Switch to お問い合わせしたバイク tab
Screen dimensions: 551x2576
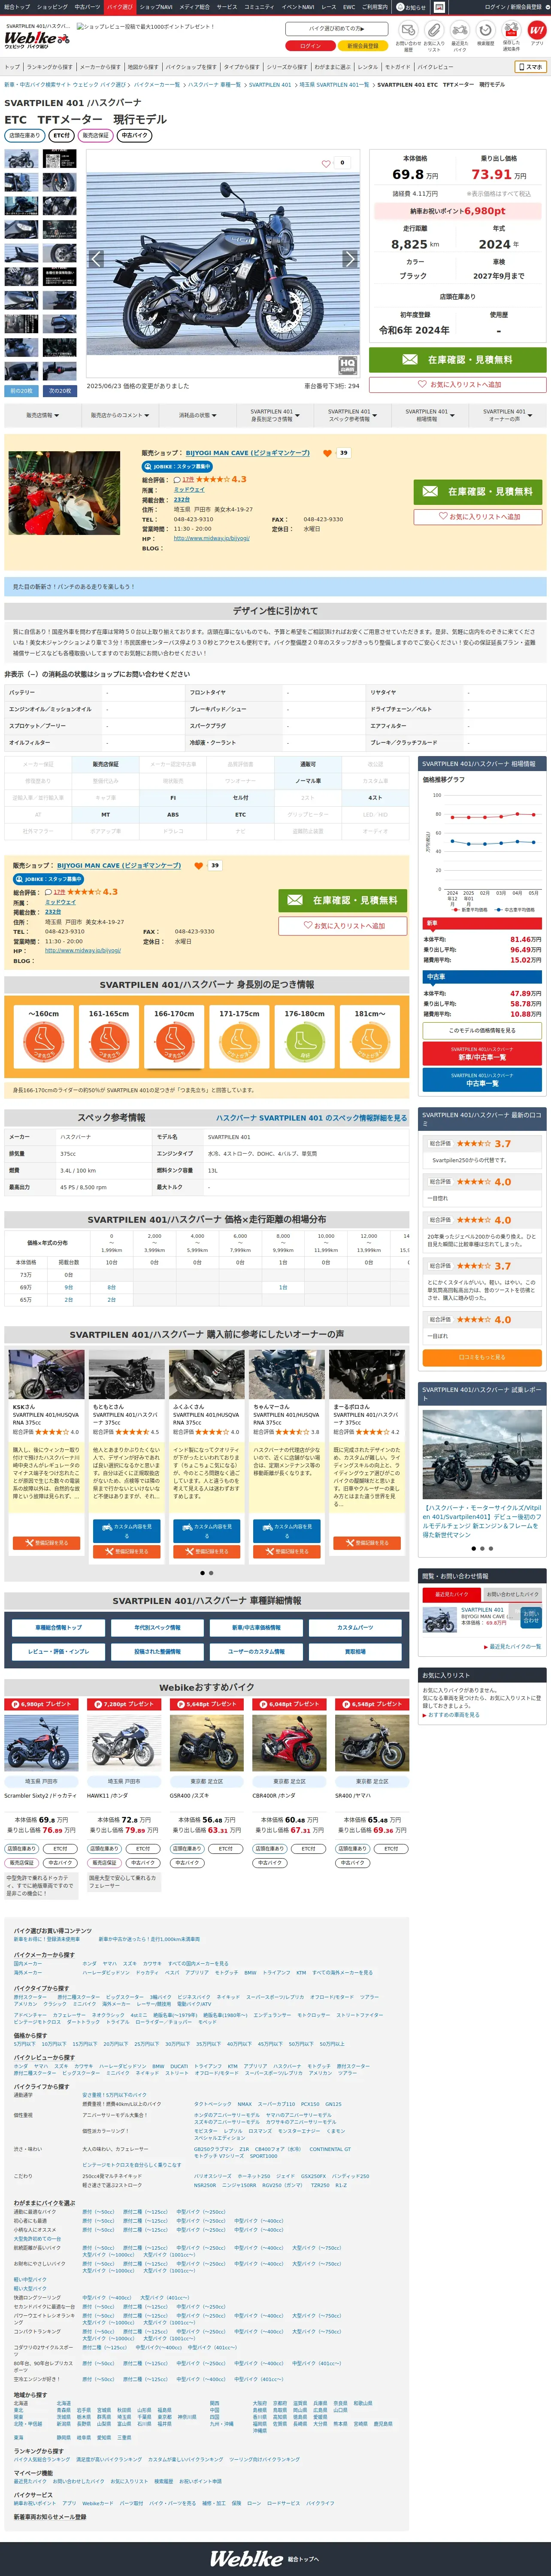513,1594
